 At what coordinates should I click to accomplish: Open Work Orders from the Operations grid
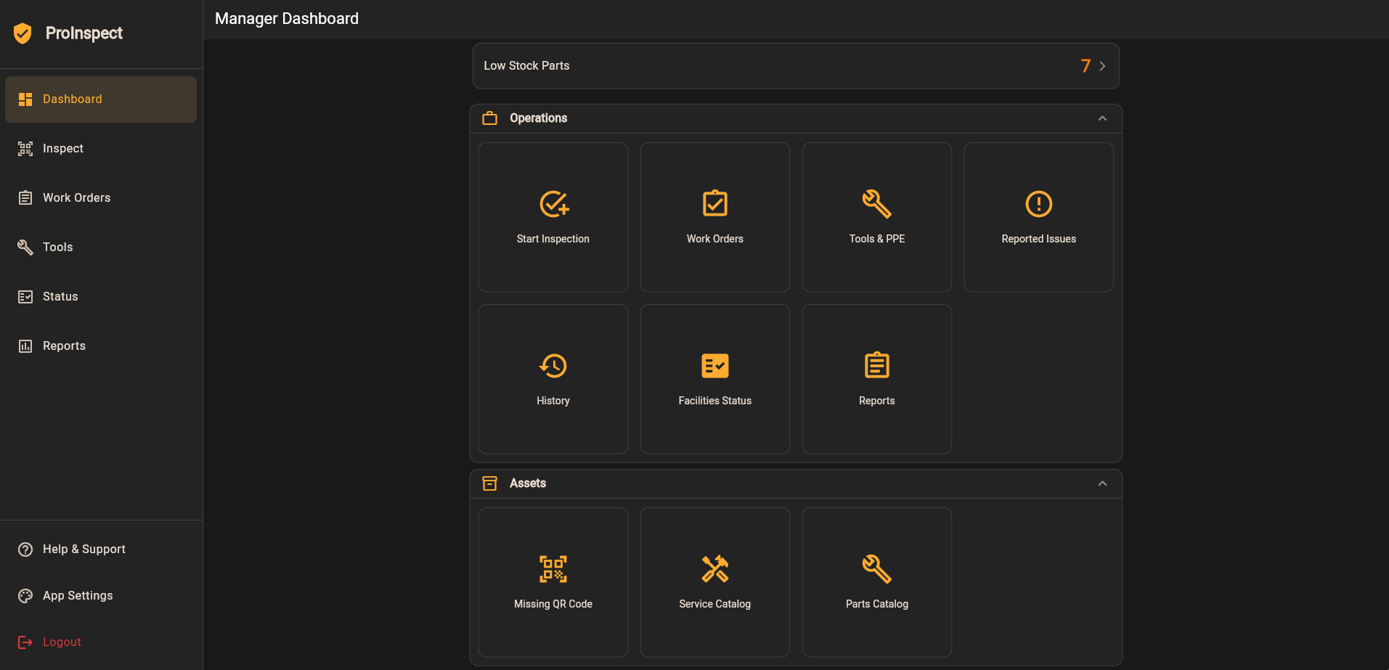click(x=714, y=205)
